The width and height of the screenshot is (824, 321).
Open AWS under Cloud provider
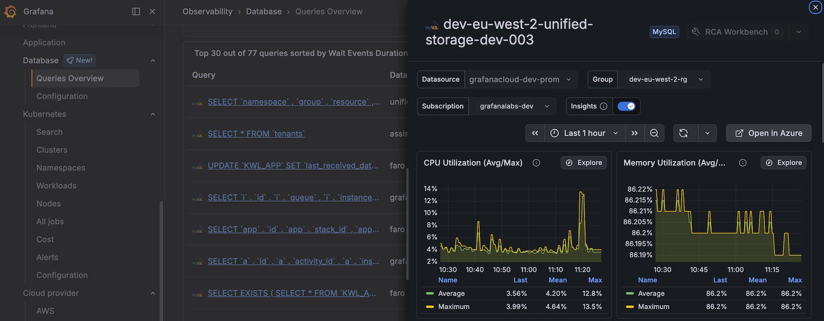[x=45, y=311]
